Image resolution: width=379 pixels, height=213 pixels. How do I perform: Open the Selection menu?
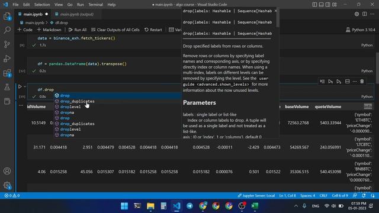[42, 5]
